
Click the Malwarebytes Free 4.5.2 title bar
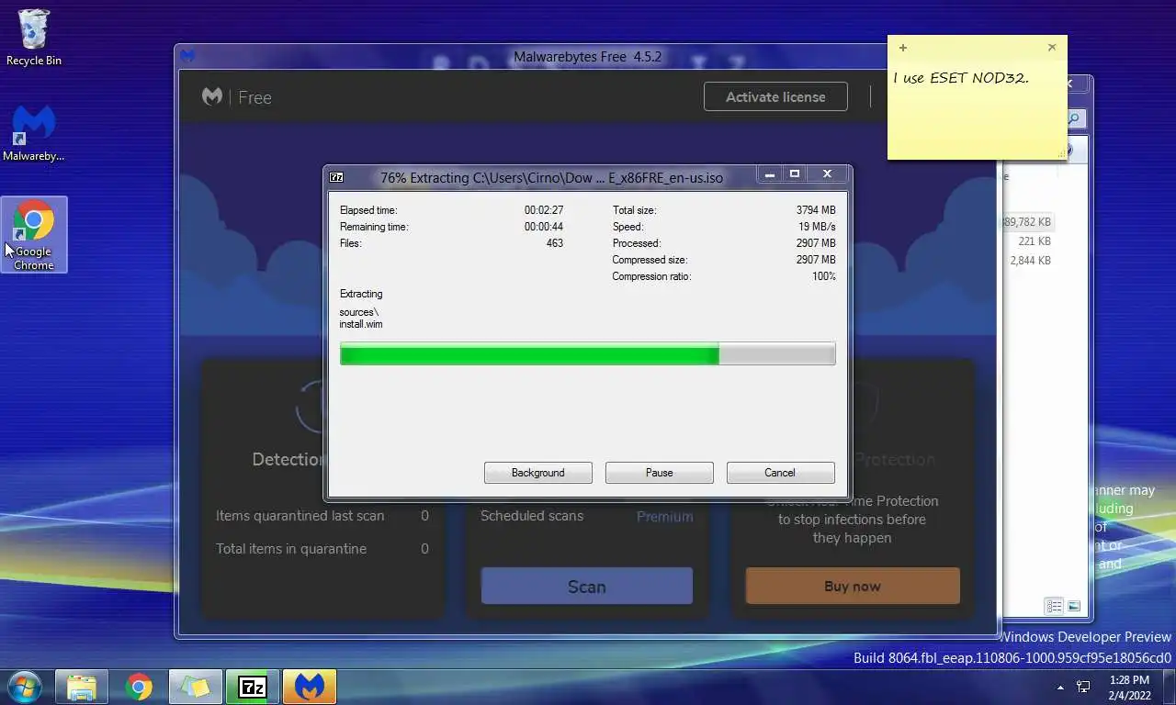click(587, 57)
